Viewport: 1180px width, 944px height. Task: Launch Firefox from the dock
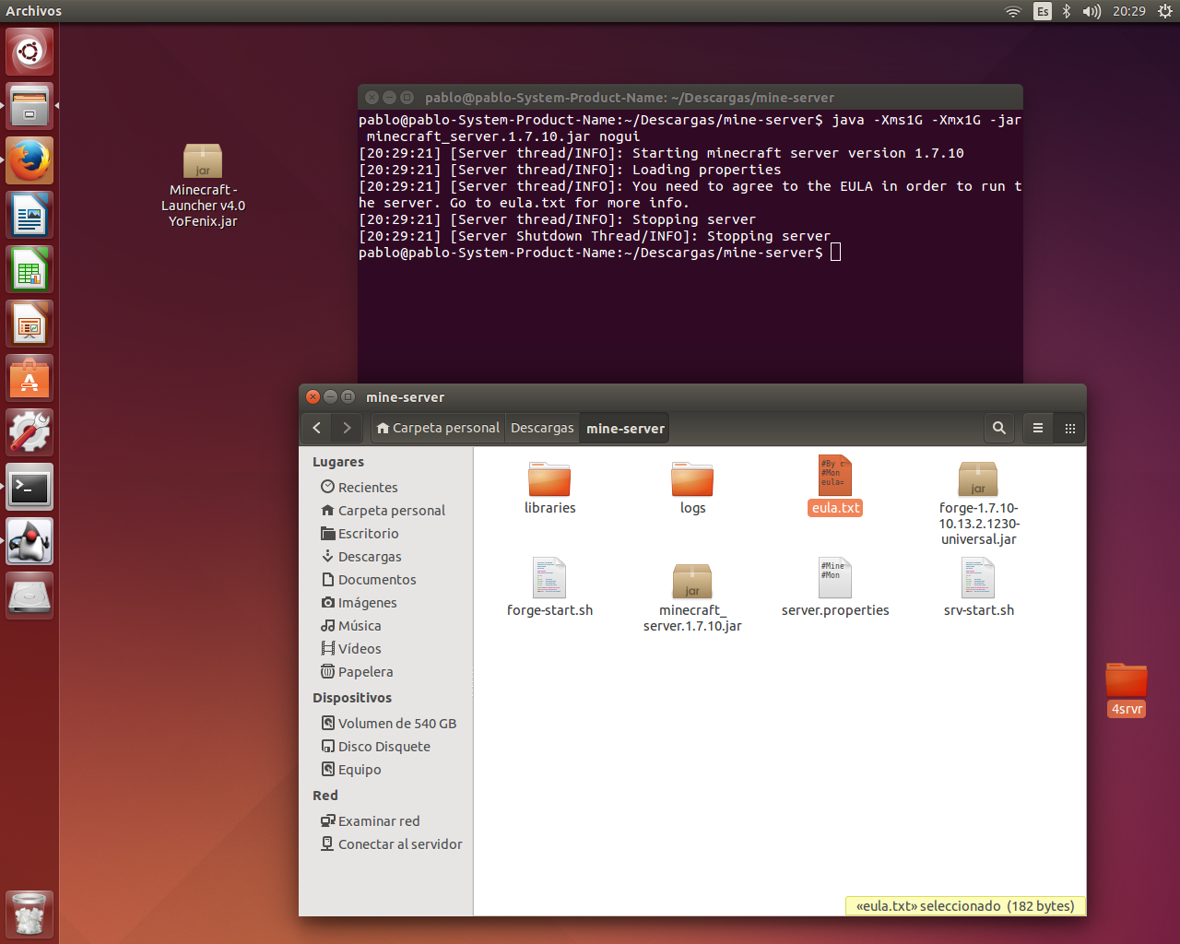(29, 160)
